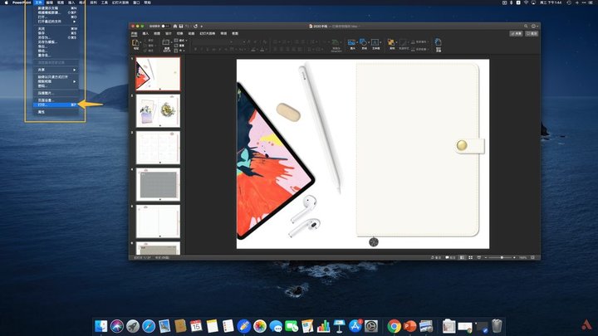598x336 pixels.
Task: Click the Comments button at top right
Action: point(532,33)
